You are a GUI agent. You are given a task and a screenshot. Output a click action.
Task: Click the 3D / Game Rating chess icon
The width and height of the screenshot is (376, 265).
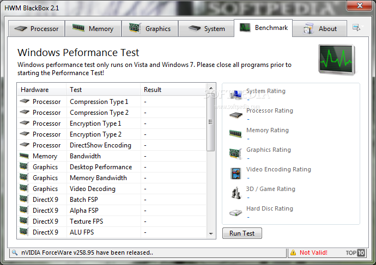pos(236,193)
